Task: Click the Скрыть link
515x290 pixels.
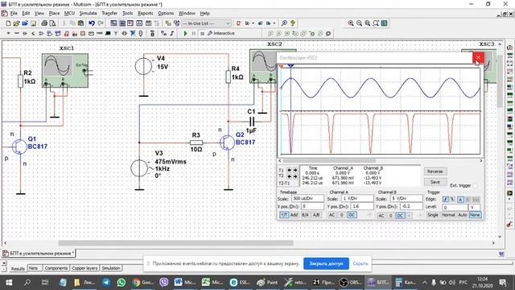Action: 360,263
